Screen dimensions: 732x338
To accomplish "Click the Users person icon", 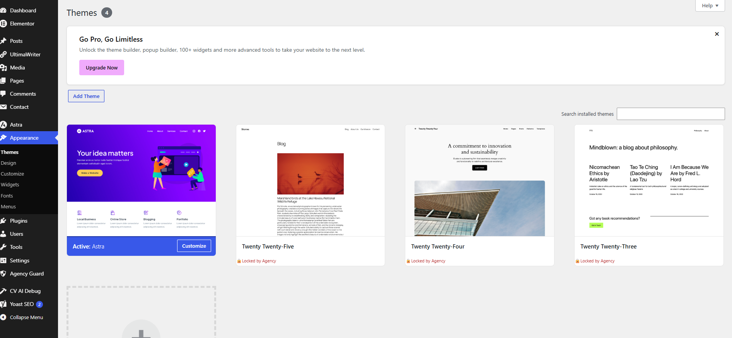I will 3,234.
